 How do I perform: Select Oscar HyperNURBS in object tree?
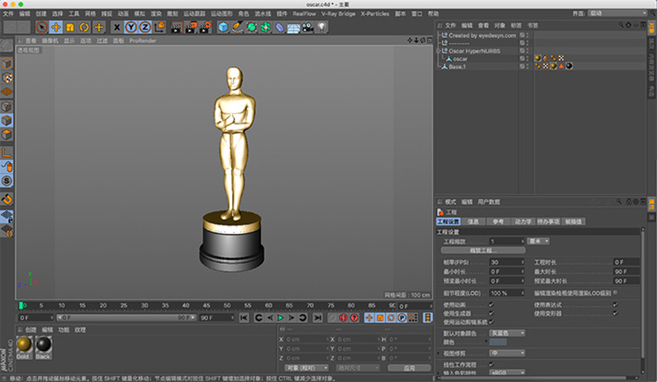(474, 51)
